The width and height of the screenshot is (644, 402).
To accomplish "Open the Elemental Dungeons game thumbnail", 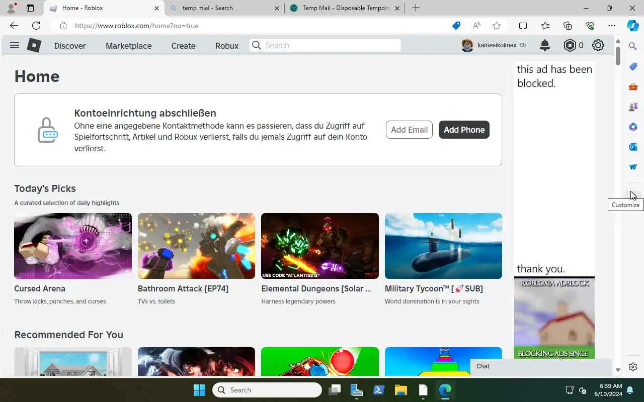I will point(320,246).
